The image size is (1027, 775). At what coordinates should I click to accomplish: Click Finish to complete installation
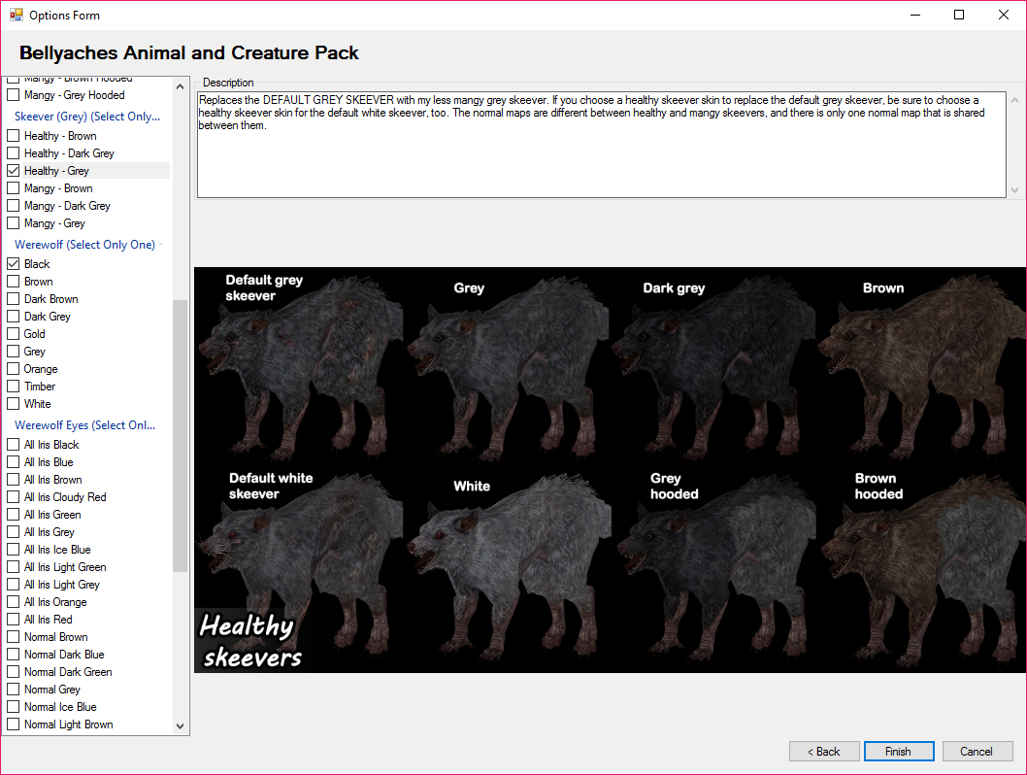899,752
